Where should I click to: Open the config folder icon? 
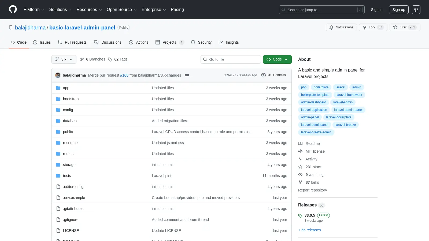point(58,110)
